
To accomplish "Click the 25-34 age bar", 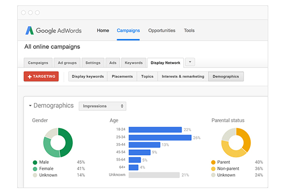I will tap(160, 138).
